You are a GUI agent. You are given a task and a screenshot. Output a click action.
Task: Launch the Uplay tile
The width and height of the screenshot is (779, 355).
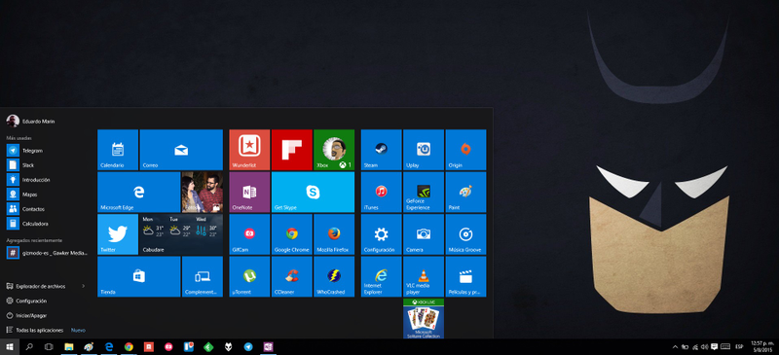pos(424,150)
